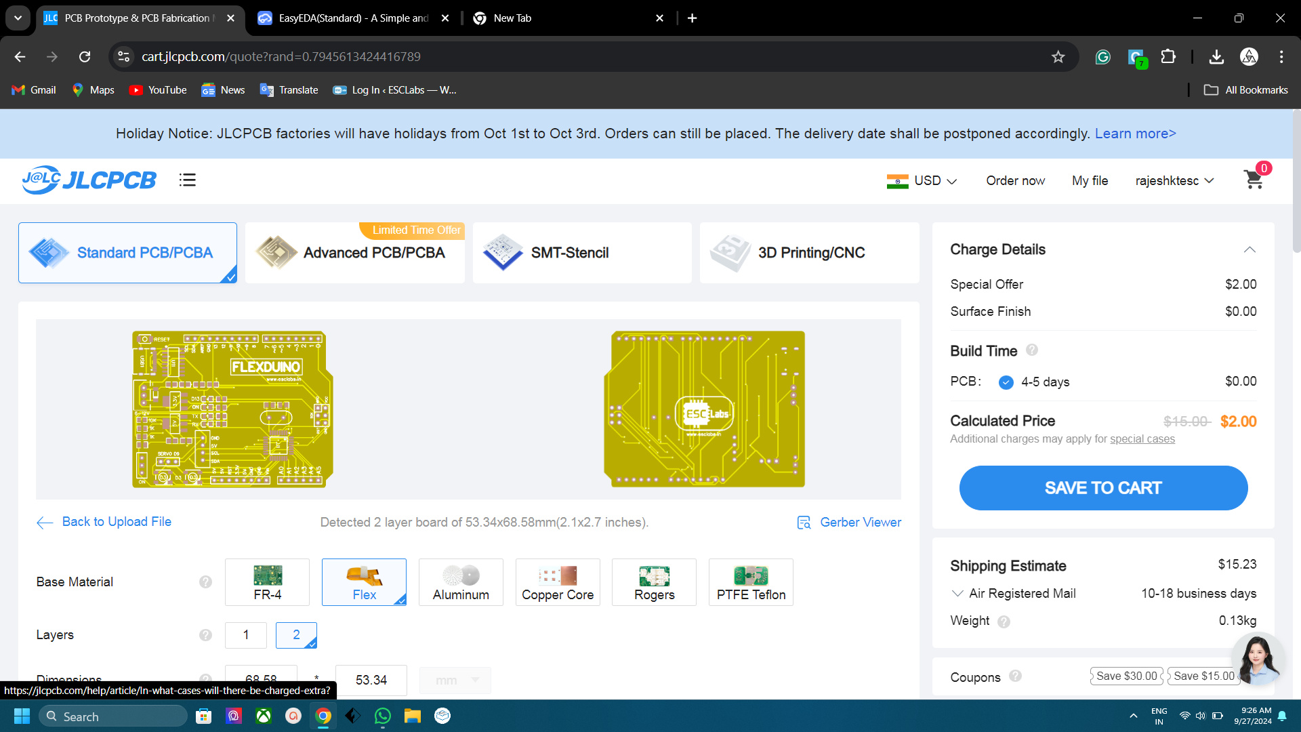Image resolution: width=1301 pixels, height=732 pixels.
Task: Click Back to Upload File link
Action: (104, 522)
